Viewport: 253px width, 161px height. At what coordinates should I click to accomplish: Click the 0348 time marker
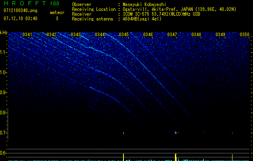tap(196, 35)
